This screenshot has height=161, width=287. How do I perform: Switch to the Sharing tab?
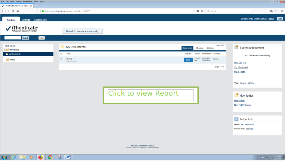pos(199,48)
